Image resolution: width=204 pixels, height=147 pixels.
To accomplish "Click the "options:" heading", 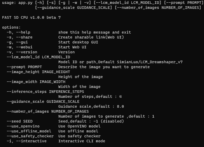I will [11, 27].
